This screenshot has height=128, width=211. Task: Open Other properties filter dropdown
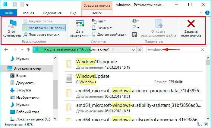[109, 34]
